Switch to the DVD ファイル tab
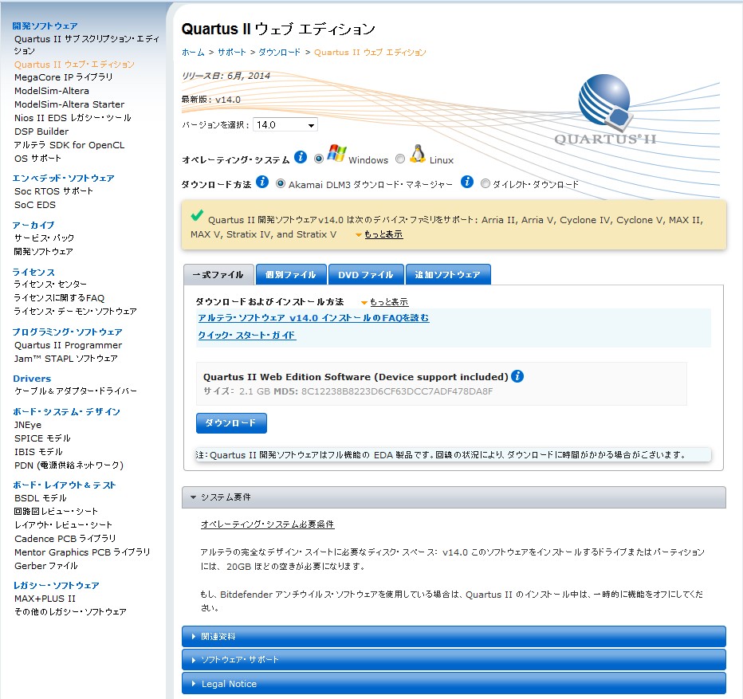743x699 pixels. tap(366, 275)
